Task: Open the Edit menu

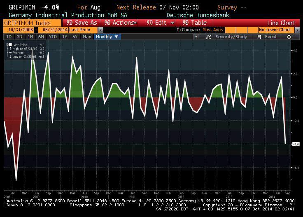Action: coord(157,23)
